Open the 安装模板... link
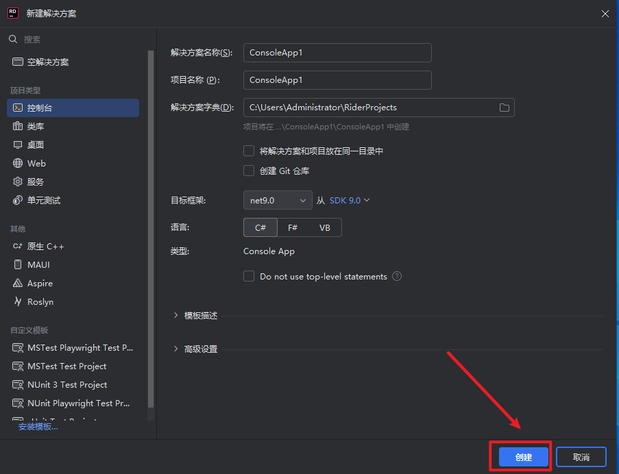 (38, 427)
